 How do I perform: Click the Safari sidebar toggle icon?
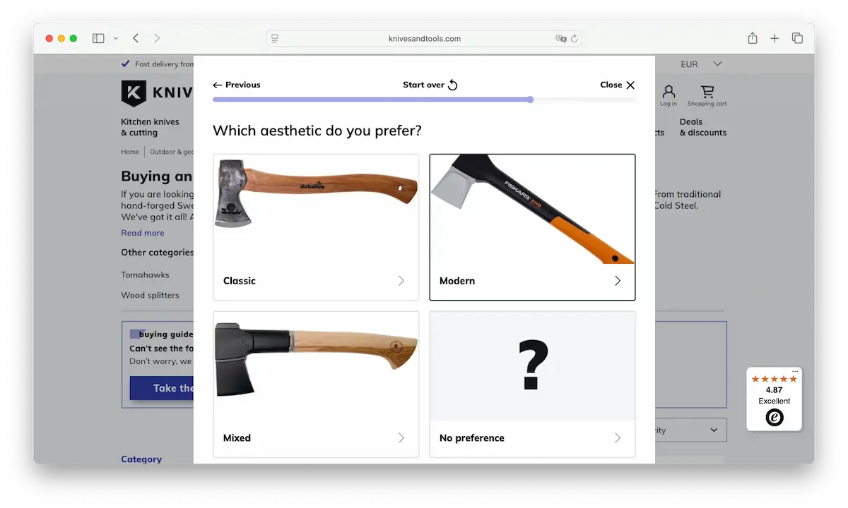point(98,38)
